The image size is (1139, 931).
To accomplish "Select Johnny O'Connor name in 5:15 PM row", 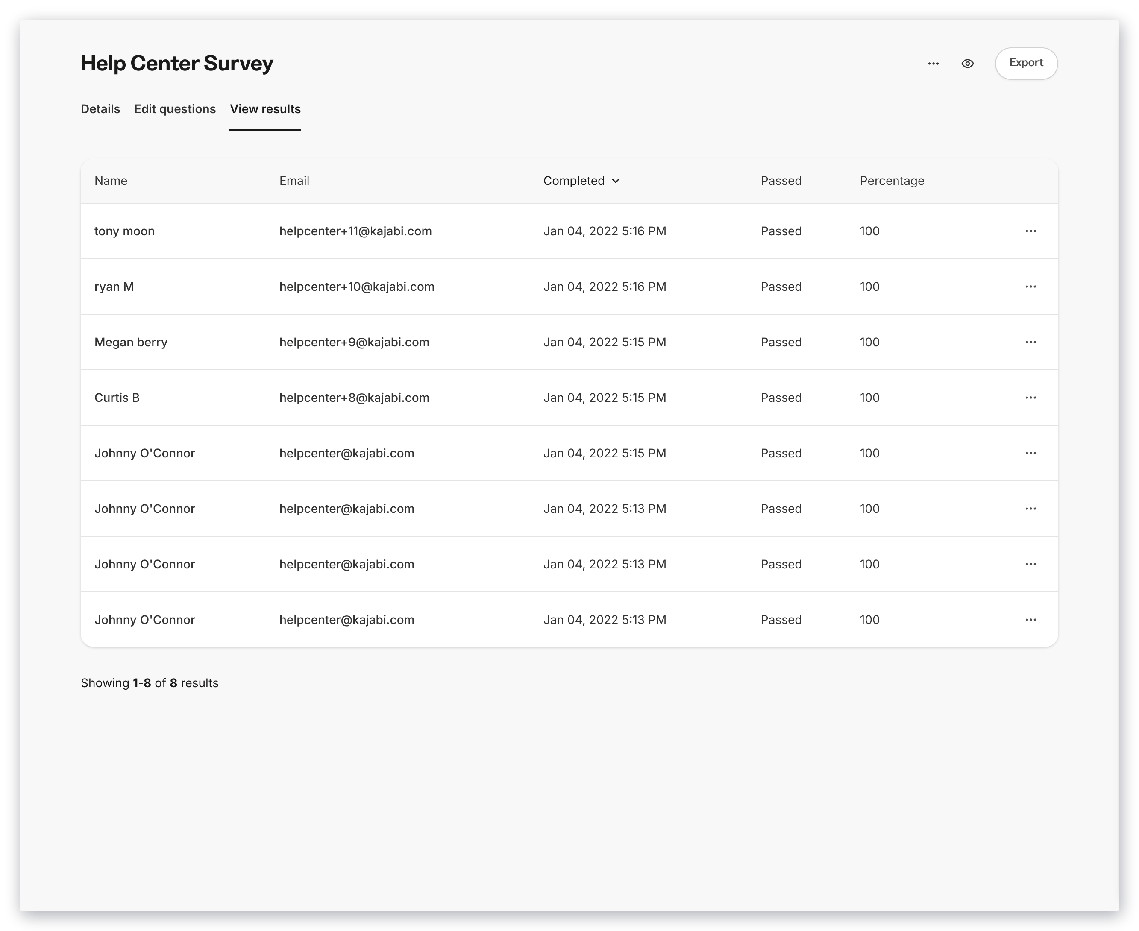I will (x=144, y=453).
